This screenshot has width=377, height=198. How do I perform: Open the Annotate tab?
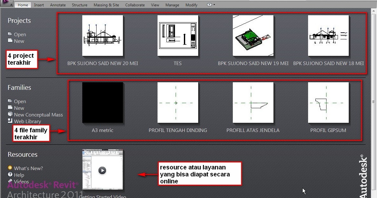pyautogui.click(x=58, y=5)
